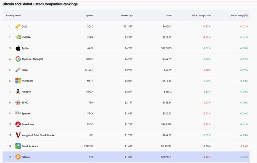Sort by the Ranking column header
This screenshot has width=257, height=163.
click(x=10, y=15)
